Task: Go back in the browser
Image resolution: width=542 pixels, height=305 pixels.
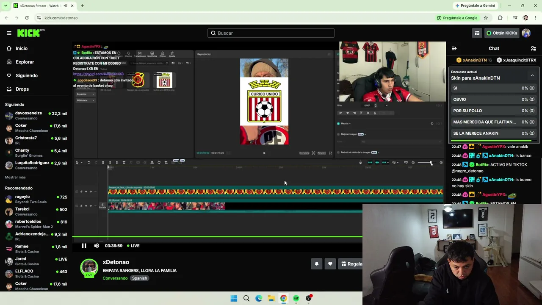Action: 6,18
